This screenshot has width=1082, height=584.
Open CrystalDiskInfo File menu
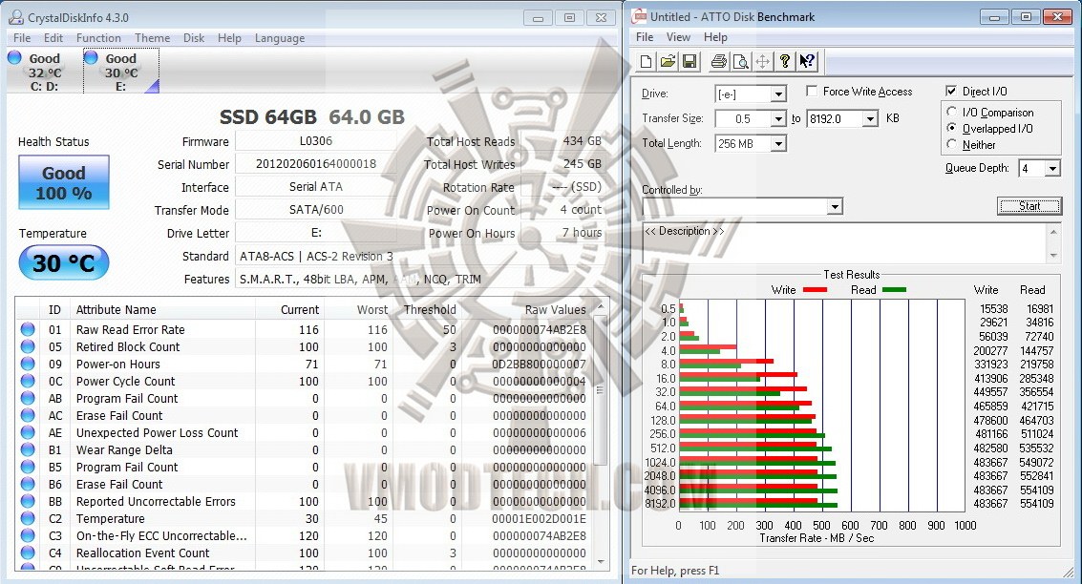[22, 38]
